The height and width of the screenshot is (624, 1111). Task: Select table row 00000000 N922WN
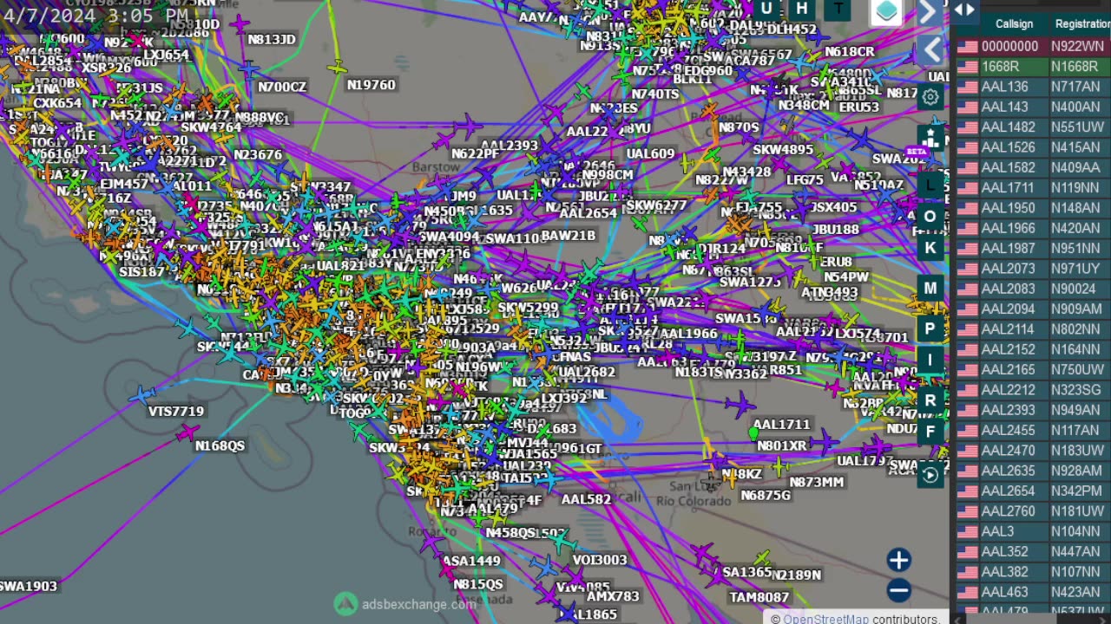click(1033, 46)
